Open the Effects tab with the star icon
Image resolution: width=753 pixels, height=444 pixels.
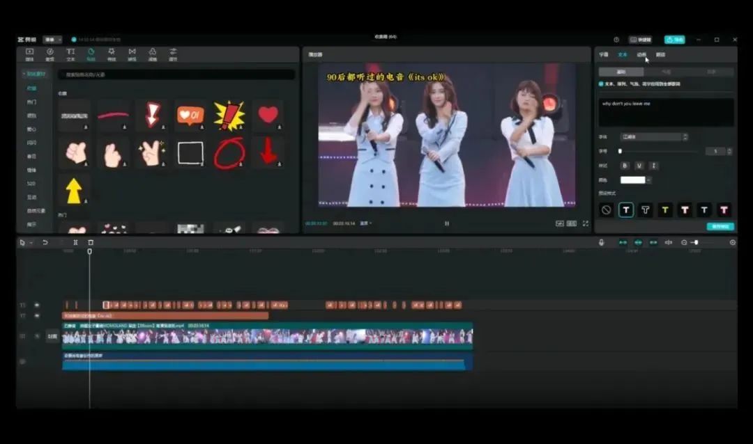(x=112, y=54)
